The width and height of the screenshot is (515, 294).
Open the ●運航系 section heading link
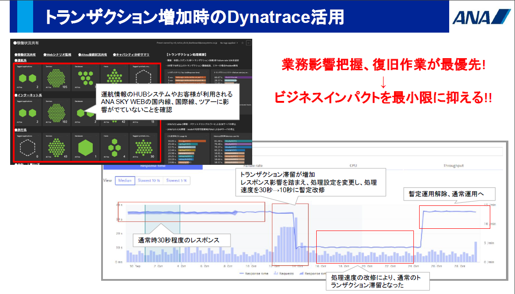[20, 60]
